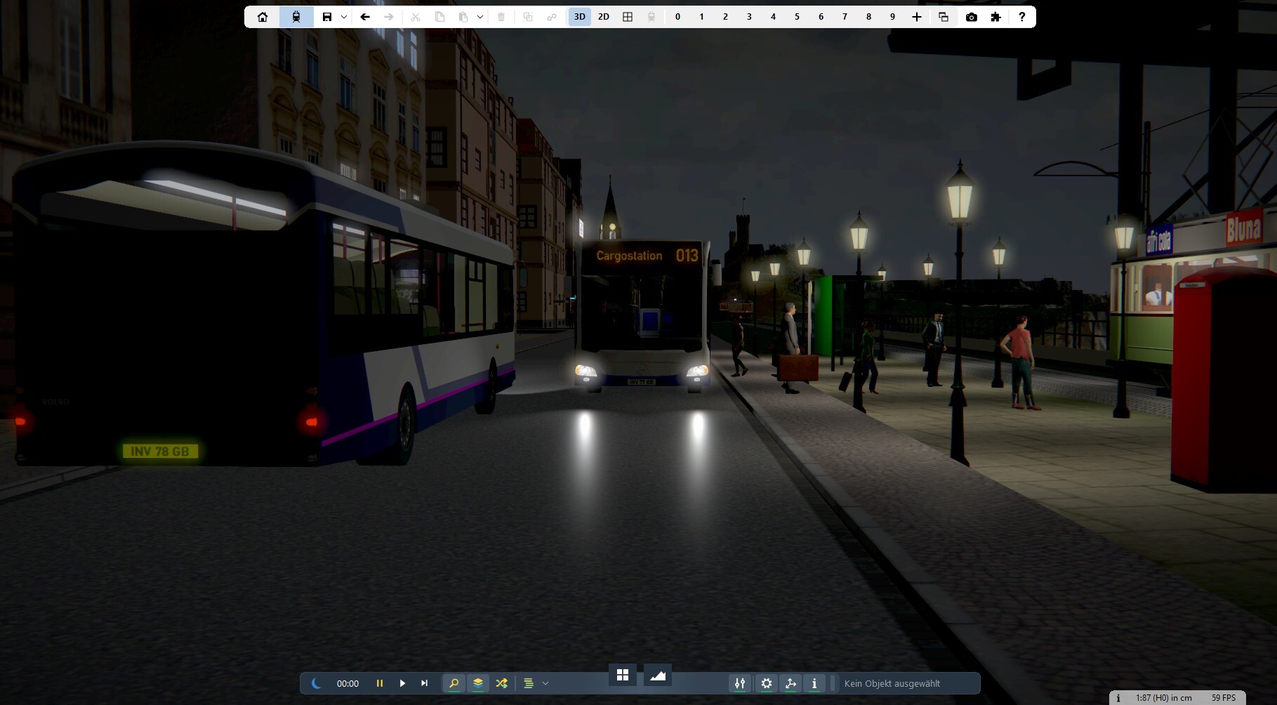1277x705 pixels.
Task: Select camera position 5
Action: point(797,17)
